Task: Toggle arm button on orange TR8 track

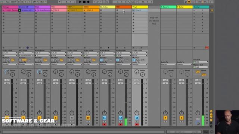Action: (x=121, y=124)
